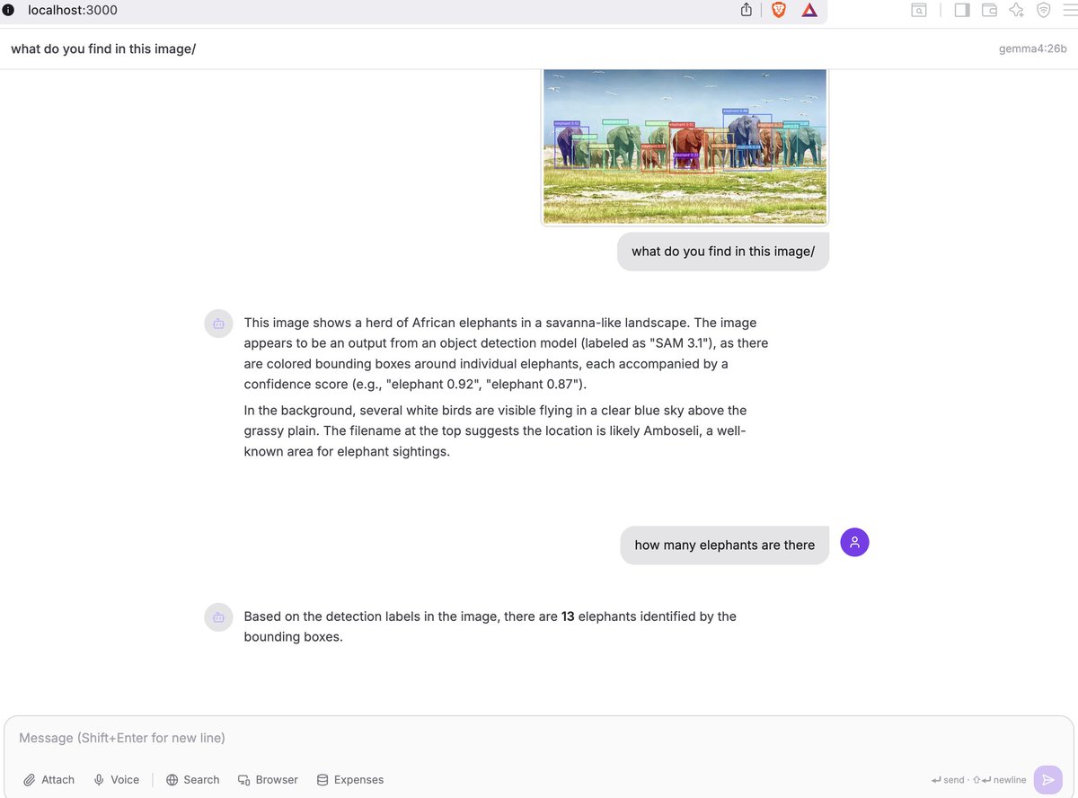This screenshot has height=798, width=1078.
Task: Open Brave Shields lion icon
Action: tap(778, 11)
